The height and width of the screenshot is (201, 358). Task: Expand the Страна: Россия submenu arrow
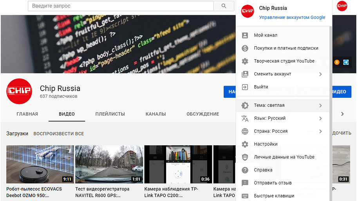[x=320, y=132]
